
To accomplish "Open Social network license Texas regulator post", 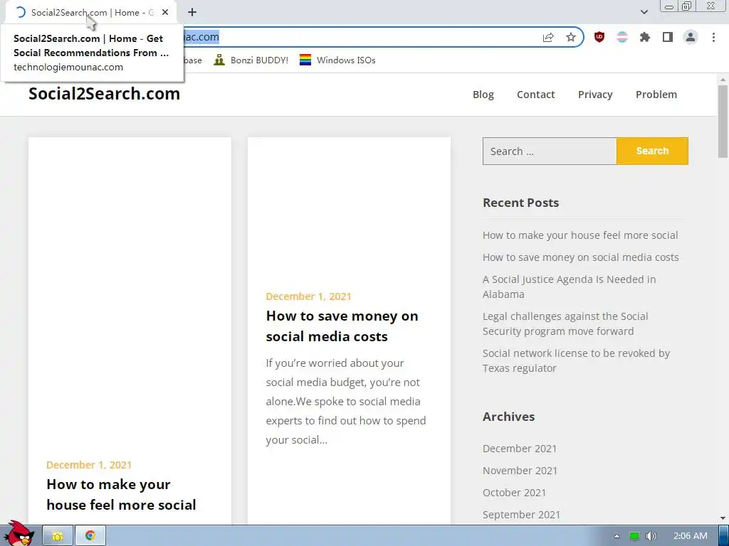I will click(x=576, y=360).
